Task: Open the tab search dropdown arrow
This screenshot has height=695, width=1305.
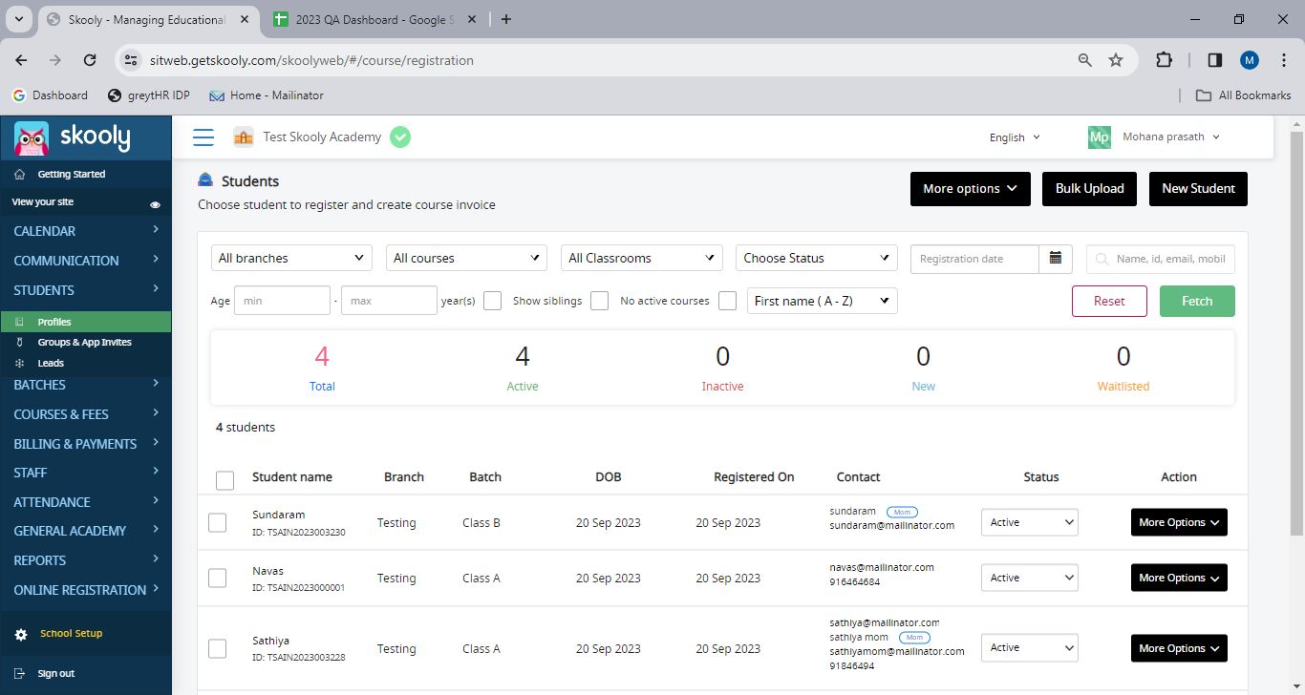Action: (x=18, y=19)
